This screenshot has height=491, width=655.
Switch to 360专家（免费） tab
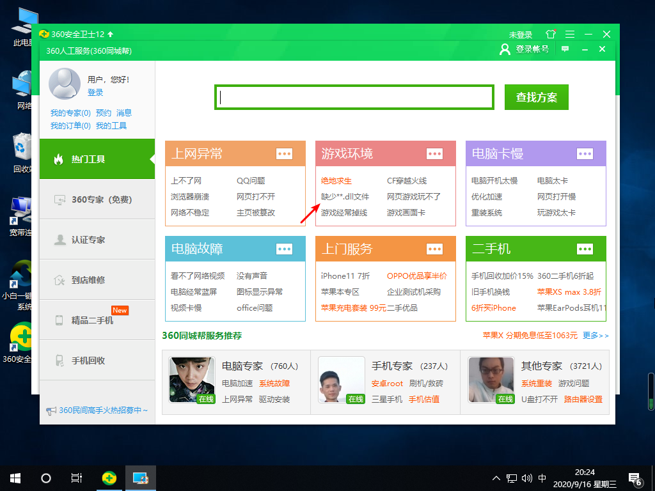(97, 199)
